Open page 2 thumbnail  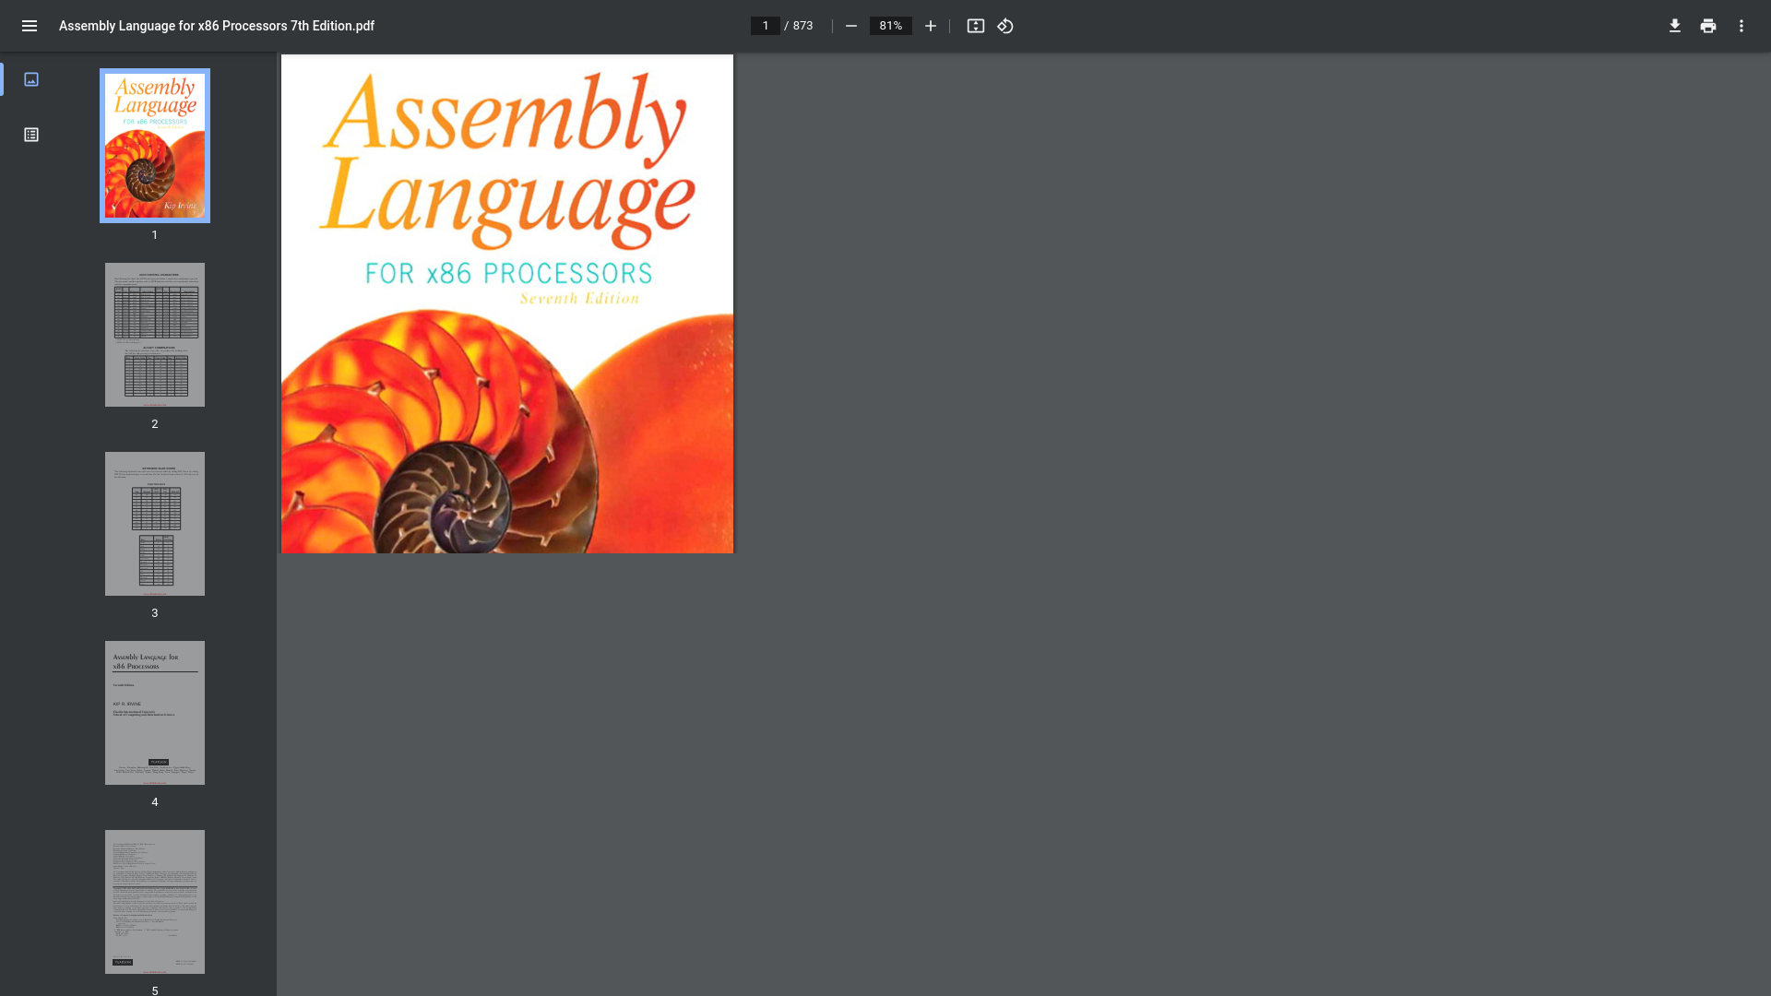click(155, 335)
